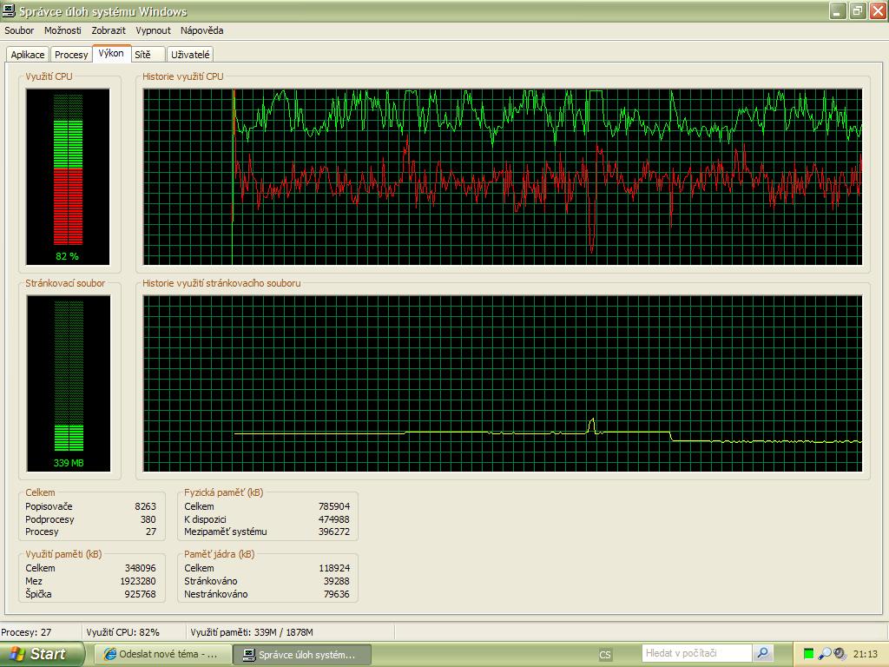Open the Vypnout menu

[x=153, y=30]
